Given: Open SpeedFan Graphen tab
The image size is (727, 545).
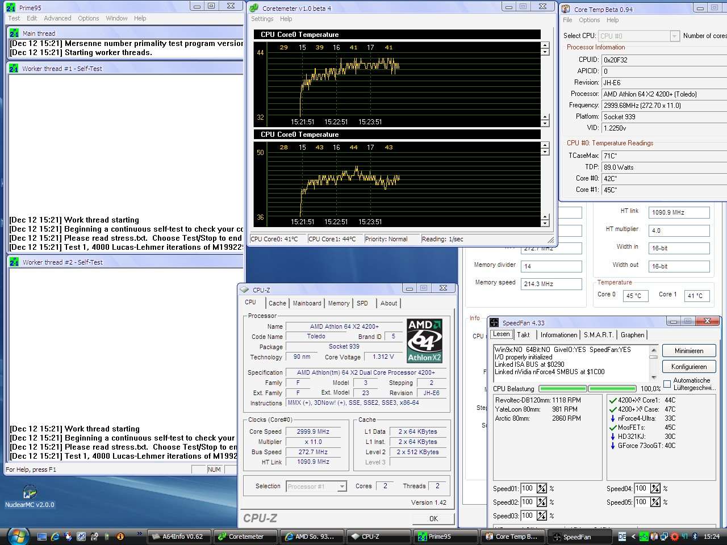Looking at the screenshot, I should 633,335.
